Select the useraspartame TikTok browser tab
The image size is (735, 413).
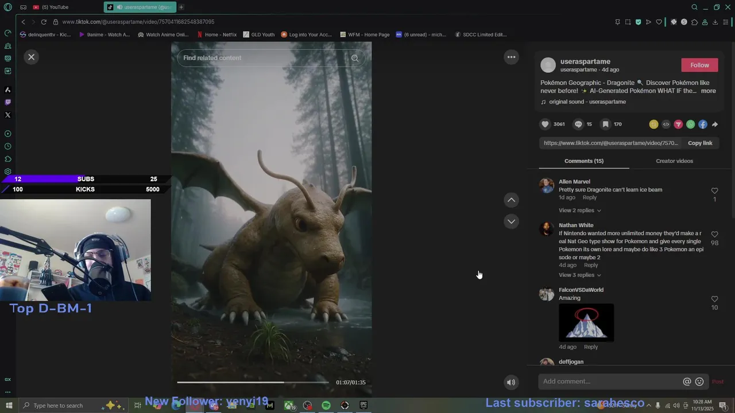pos(141,7)
